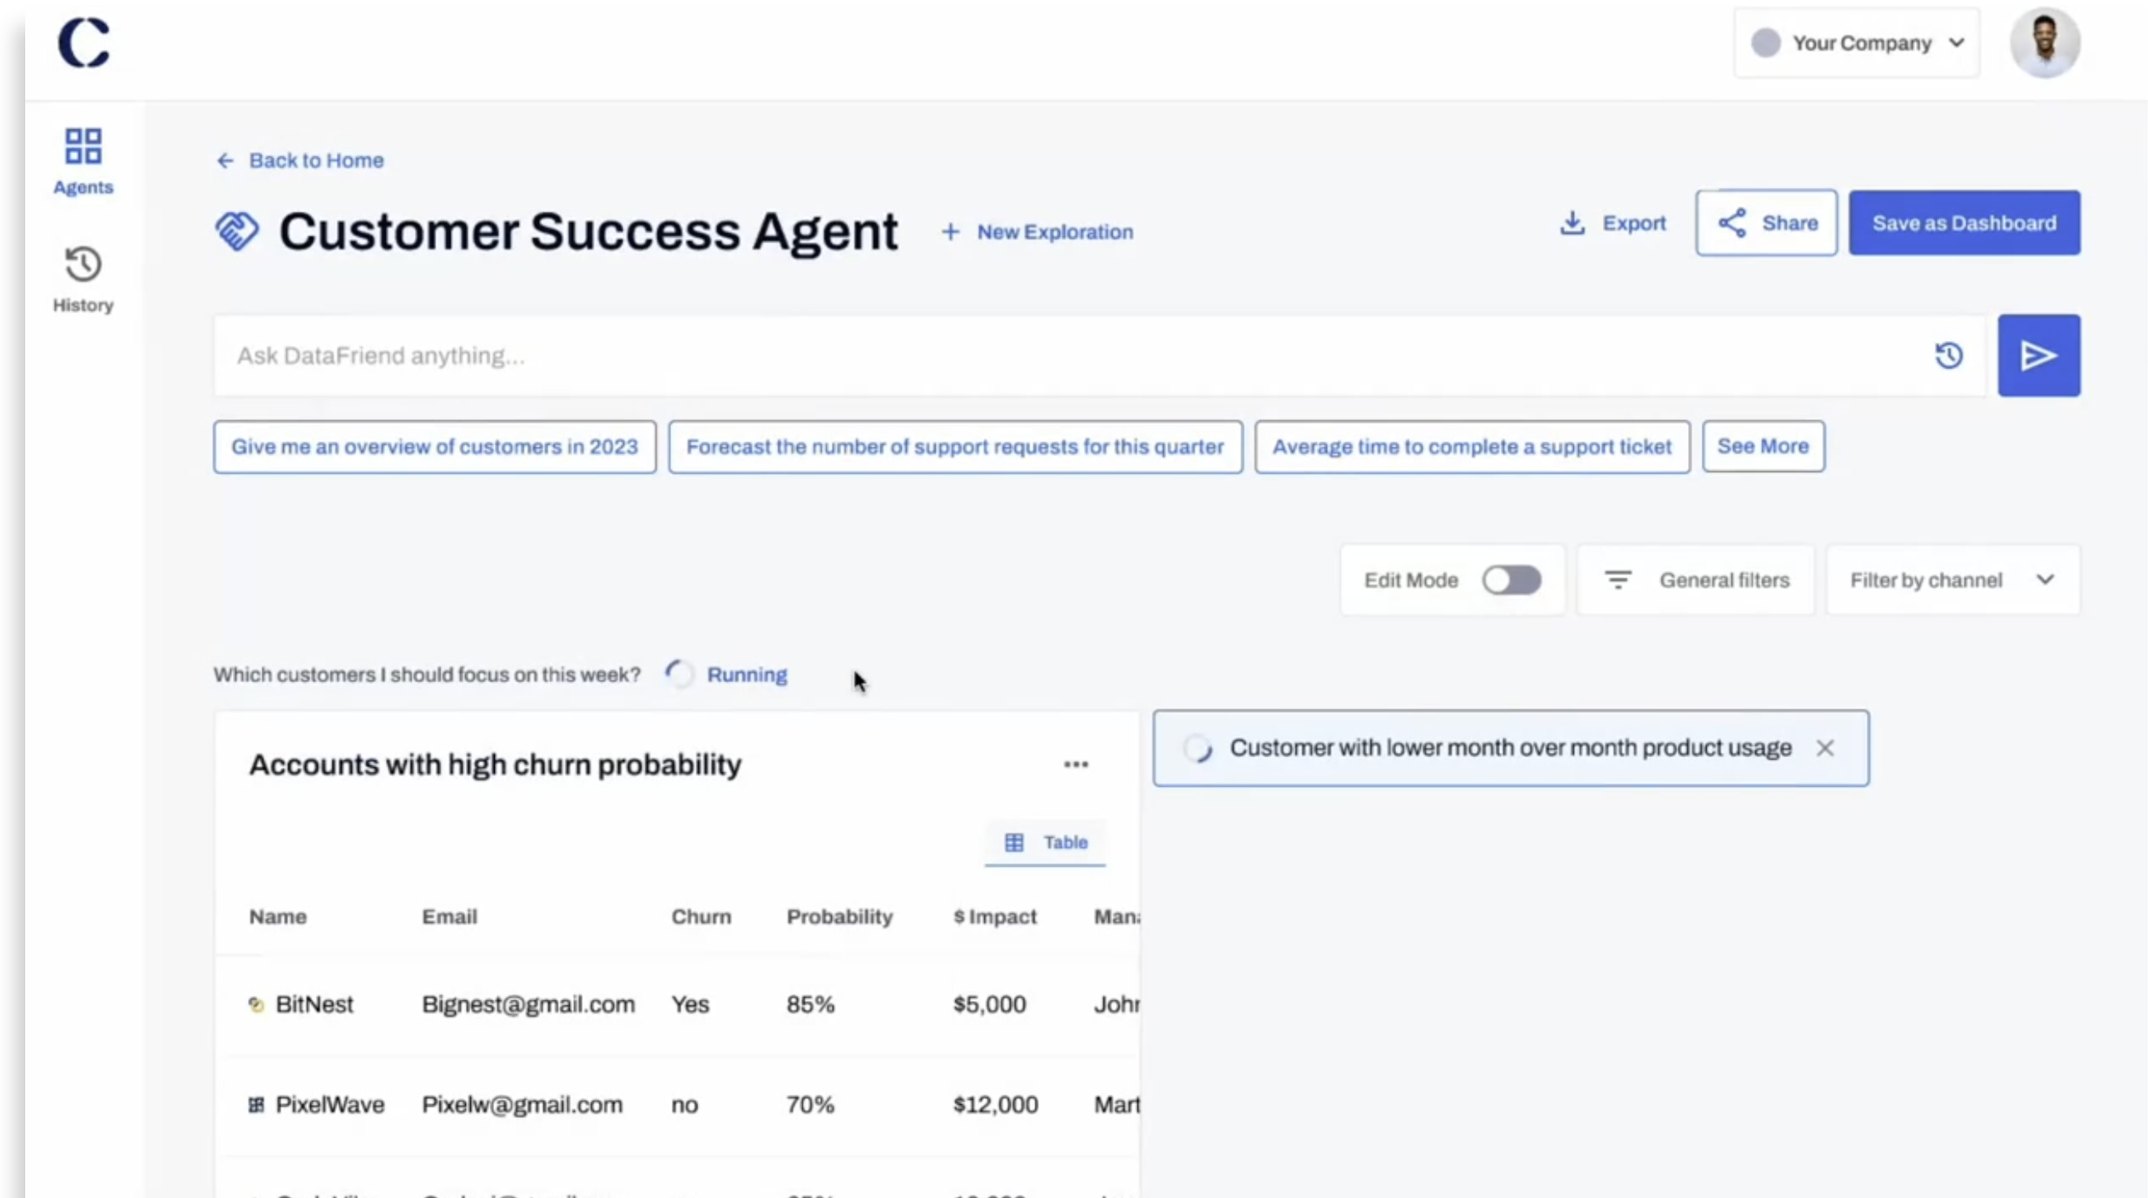Viewport: 2148px width, 1198px height.
Task: Open the General filters panel
Action: pyautogui.click(x=1696, y=580)
